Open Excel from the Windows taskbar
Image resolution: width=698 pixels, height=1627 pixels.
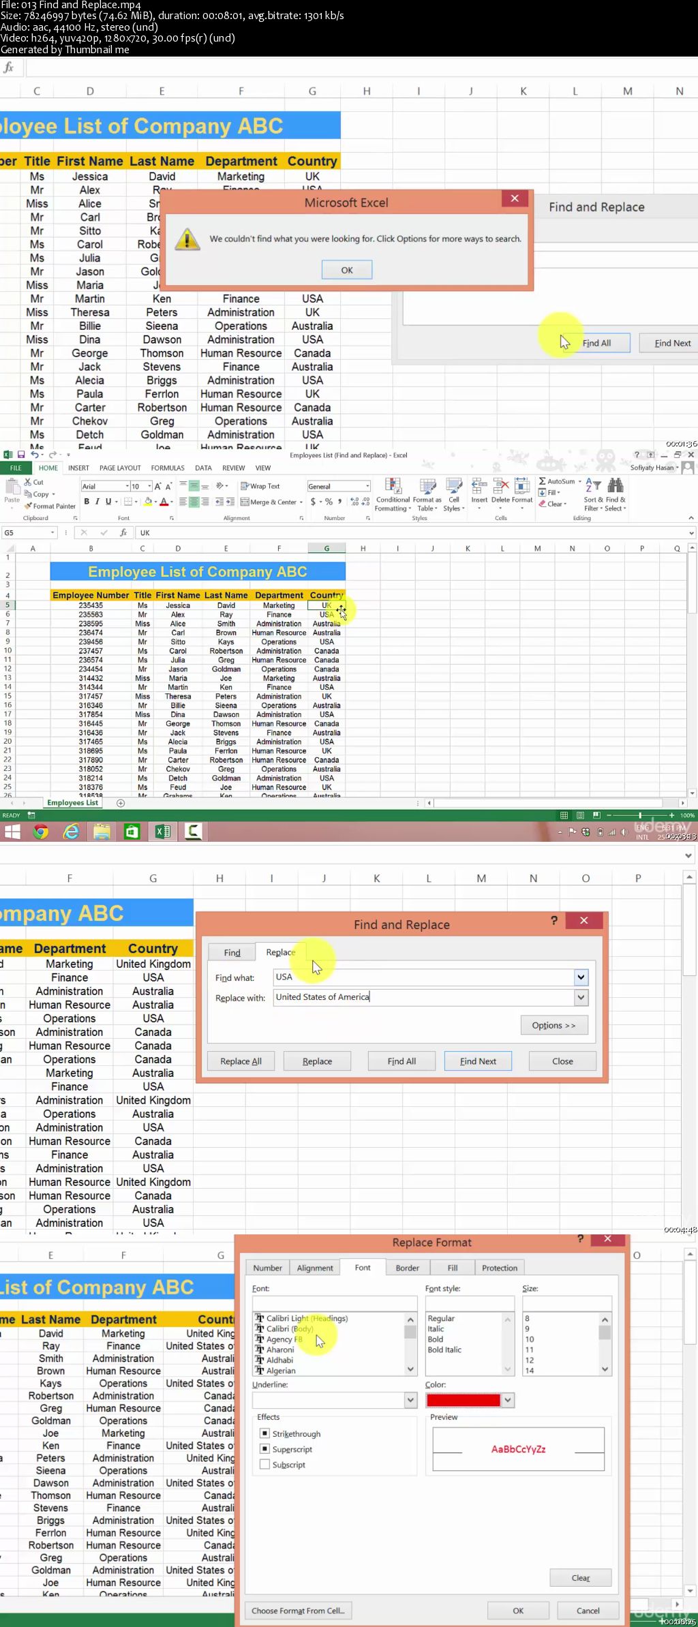tap(163, 831)
